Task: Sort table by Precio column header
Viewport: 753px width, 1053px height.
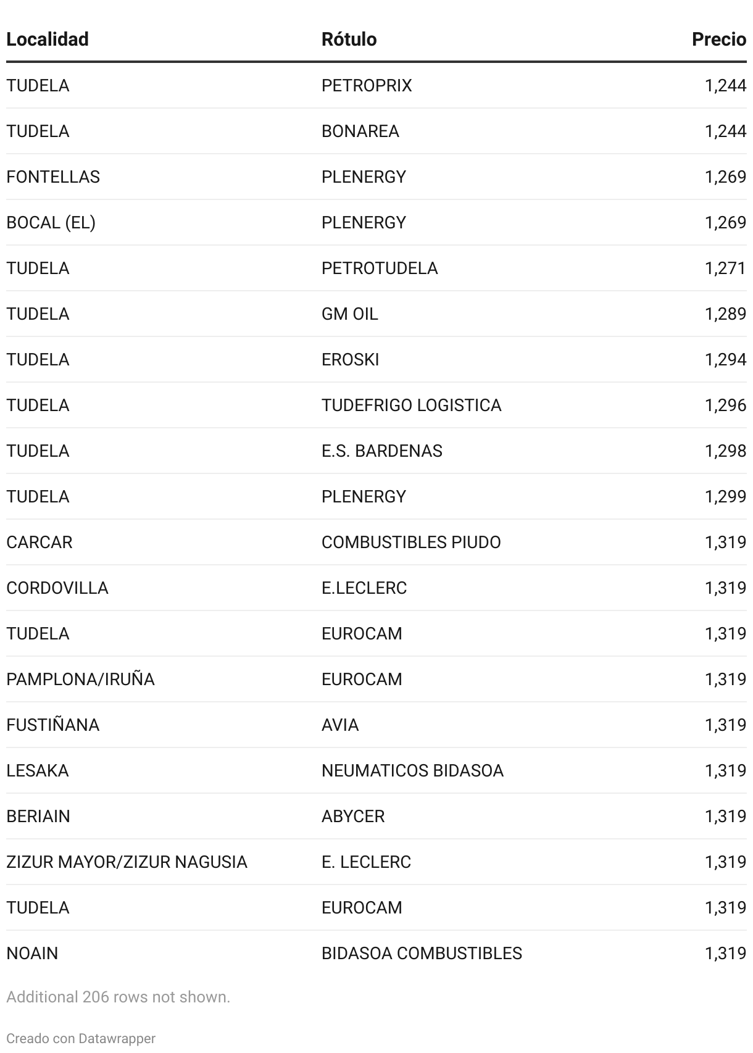Action: click(x=719, y=39)
